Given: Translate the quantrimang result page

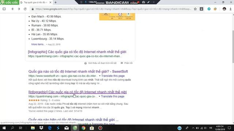Looking at the screenshot, I should click(x=113, y=96).
